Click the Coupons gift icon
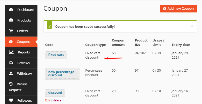 pos(11,41)
